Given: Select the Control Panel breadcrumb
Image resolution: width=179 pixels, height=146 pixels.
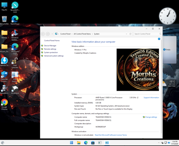Looking at the screenshot, I should pyautogui.click(x=66, y=34).
